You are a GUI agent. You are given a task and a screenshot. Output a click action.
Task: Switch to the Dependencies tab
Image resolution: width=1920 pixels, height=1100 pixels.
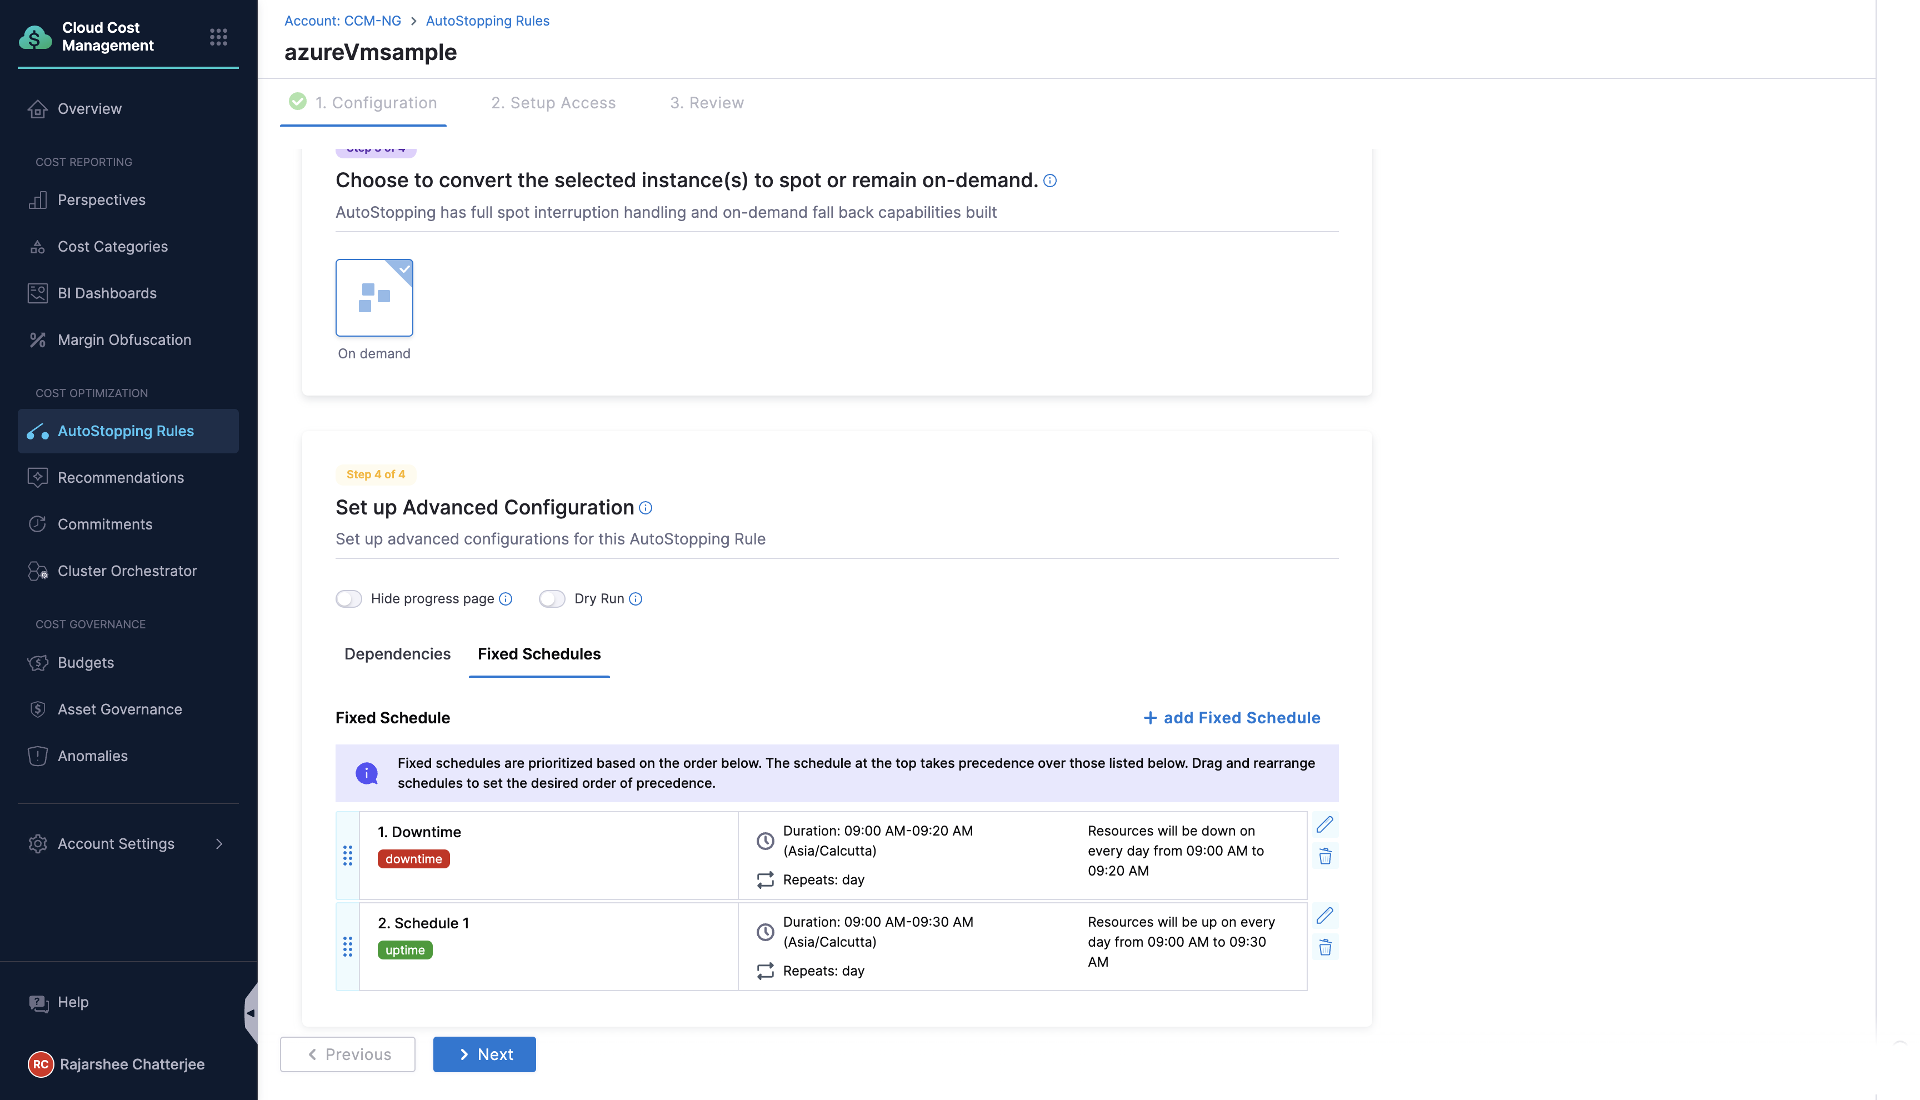pyautogui.click(x=397, y=653)
